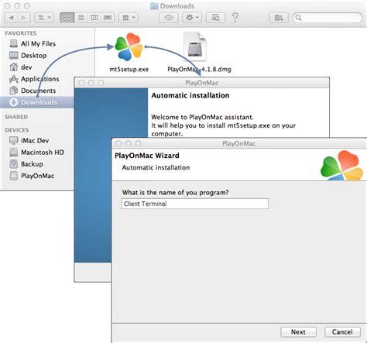Click the Automatic installation heading in back window
This screenshot has height=343, width=367.
(x=190, y=95)
